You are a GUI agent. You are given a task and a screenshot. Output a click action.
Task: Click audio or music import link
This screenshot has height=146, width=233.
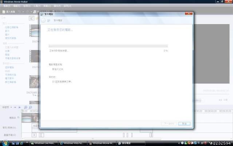pos(11,38)
